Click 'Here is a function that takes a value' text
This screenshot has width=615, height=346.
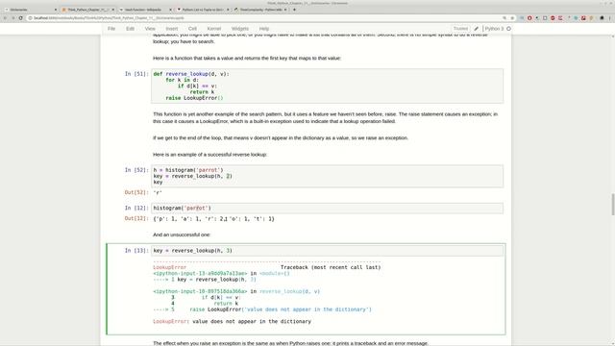(x=247, y=58)
